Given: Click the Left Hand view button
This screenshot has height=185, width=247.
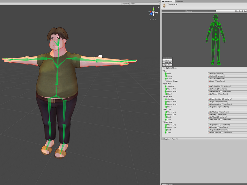Looking at the screenshot, I should tap(167, 63).
